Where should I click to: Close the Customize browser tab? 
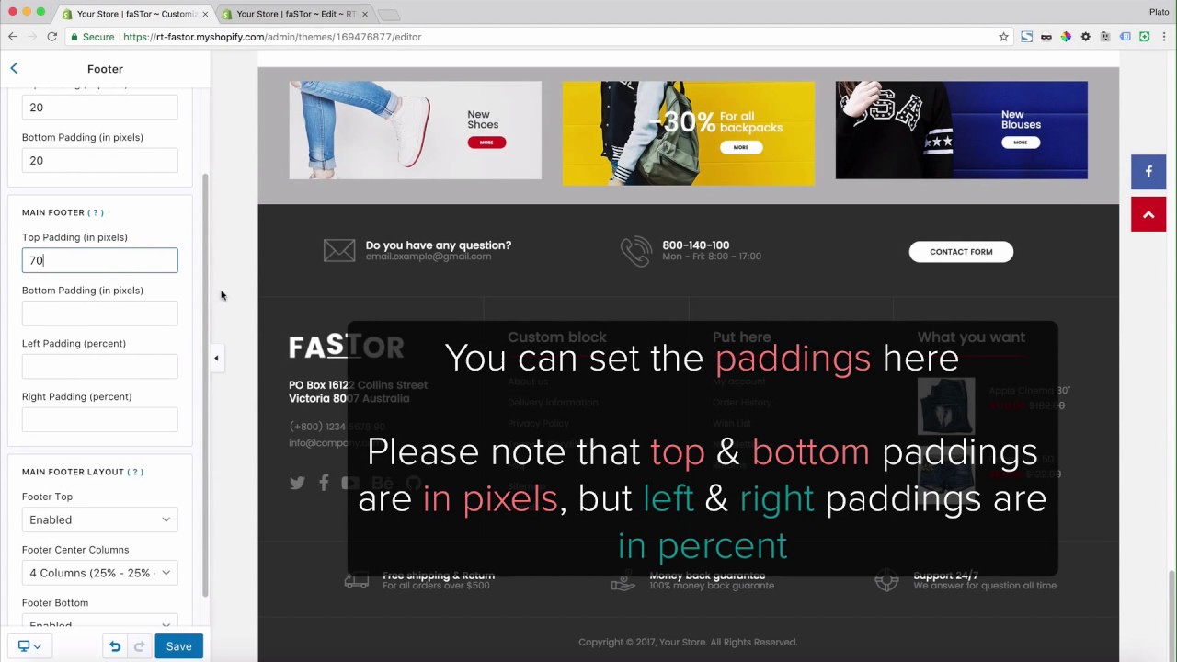tap(205, 14)
